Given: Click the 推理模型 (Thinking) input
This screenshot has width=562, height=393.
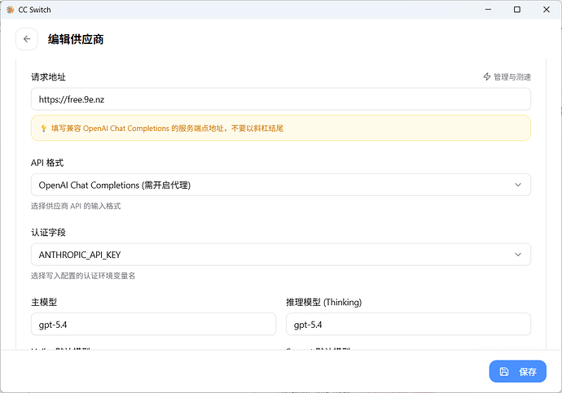Looking at the screenshot, I should pyautogui.click(x=408, y=325).
